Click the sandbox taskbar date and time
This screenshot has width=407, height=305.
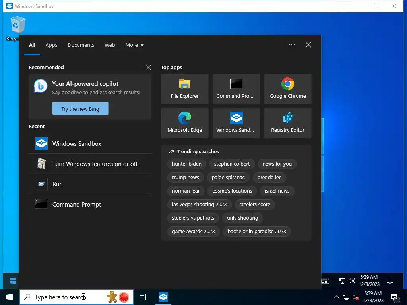369,281
